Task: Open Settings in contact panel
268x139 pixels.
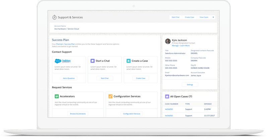Action: (x=190, y=85)
